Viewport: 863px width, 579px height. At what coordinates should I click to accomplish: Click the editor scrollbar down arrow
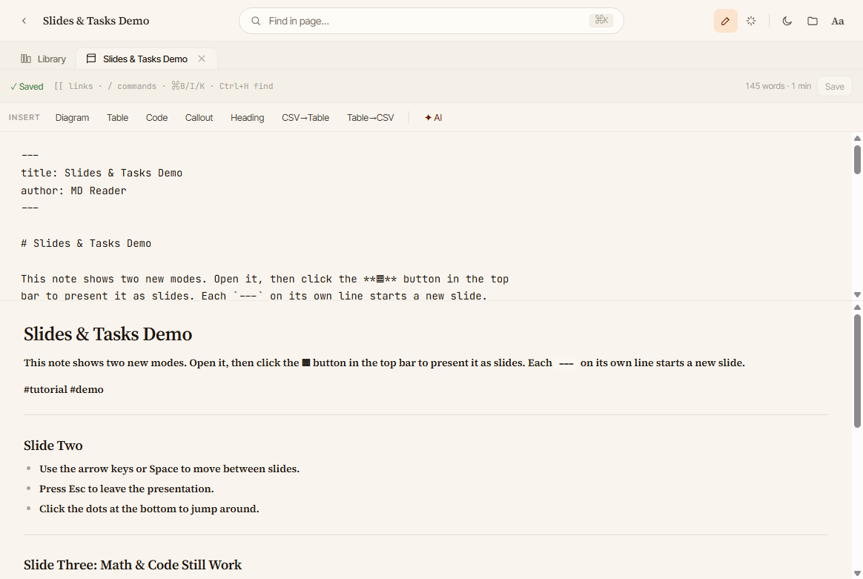tap(857, 295)
